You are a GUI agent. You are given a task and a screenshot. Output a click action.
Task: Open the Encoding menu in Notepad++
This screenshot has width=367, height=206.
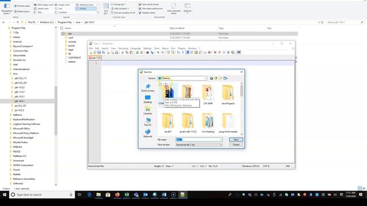123,48
